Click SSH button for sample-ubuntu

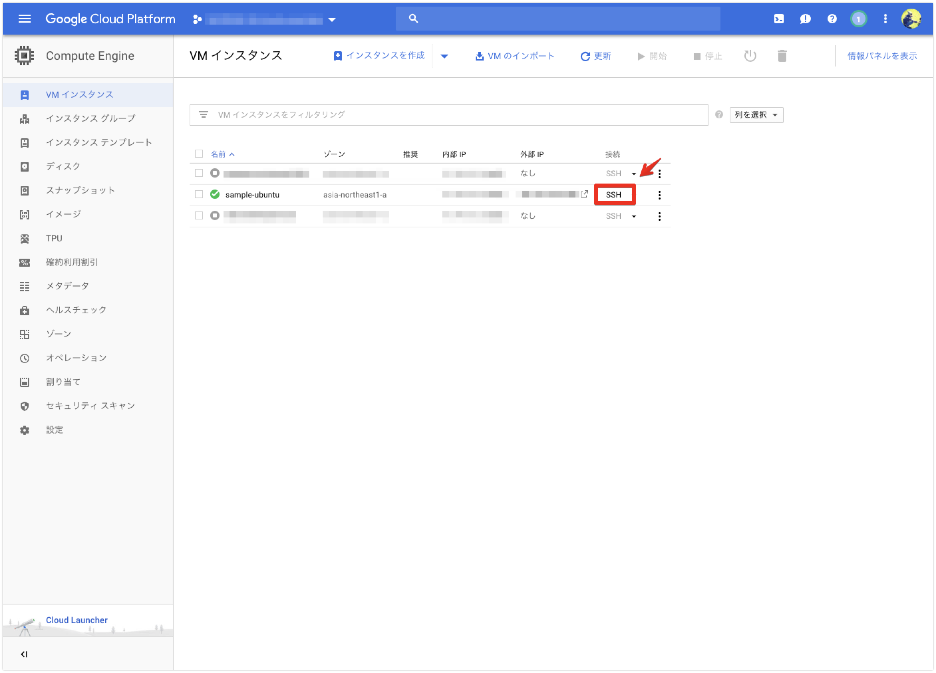tap(614, 194)
